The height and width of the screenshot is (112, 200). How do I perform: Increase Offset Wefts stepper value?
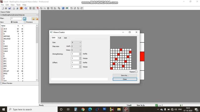(80, 62)
